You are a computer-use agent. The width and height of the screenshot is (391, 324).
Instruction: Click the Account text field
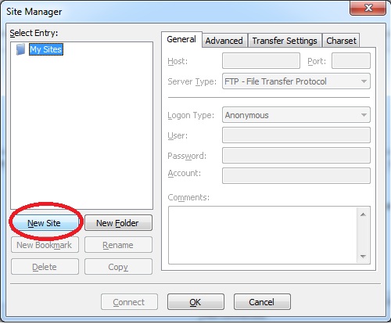[296, 176]
